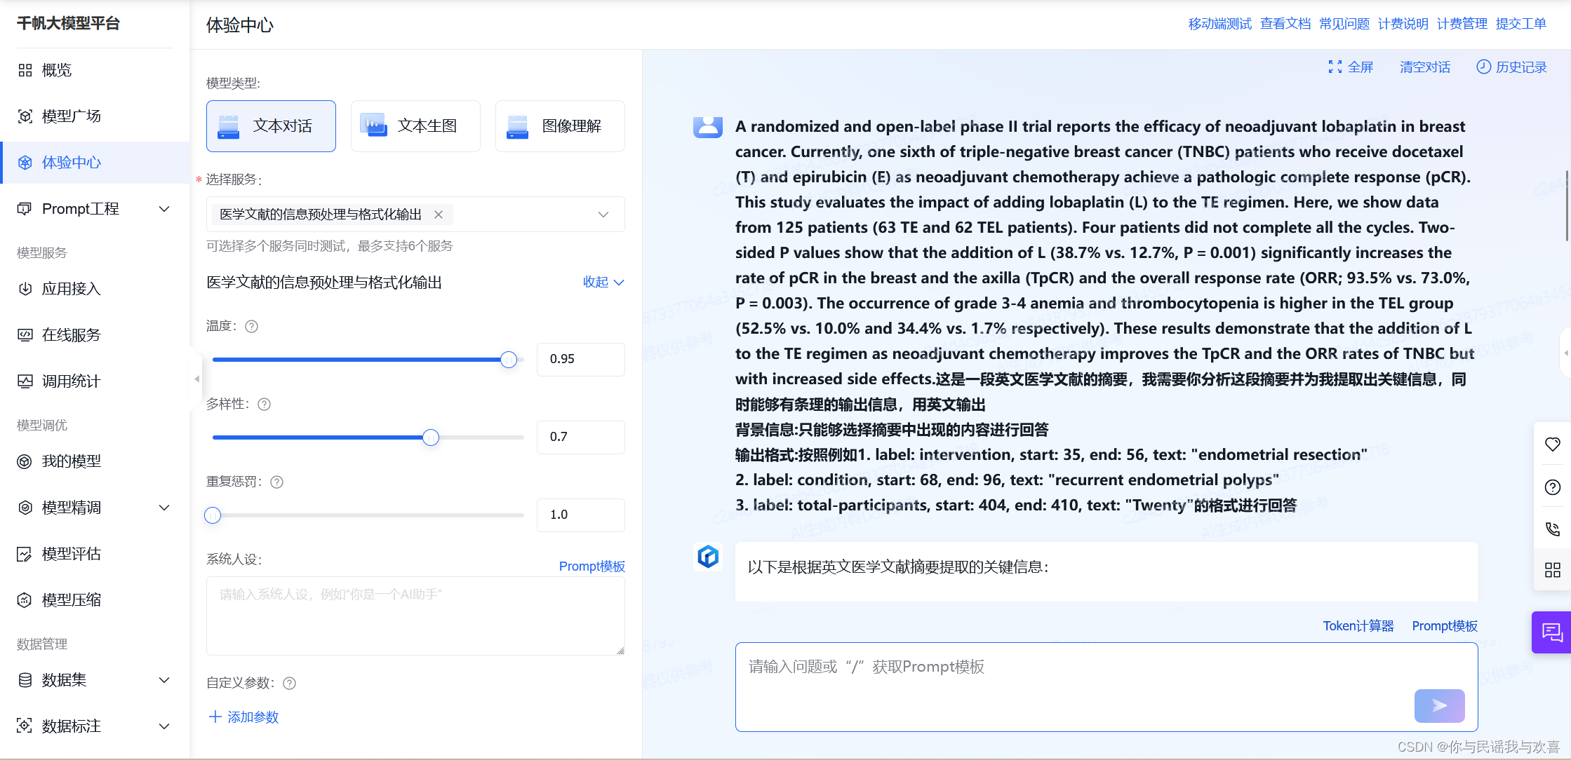Open the history records clock icon
The image size is (1571, 760).
[x=1483, y=67]
